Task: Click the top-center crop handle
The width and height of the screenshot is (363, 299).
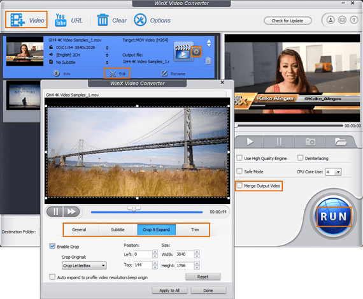Action: click(x=138, y=106)
